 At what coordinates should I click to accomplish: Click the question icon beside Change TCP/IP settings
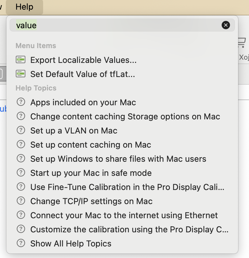click(x=21, y=201)
